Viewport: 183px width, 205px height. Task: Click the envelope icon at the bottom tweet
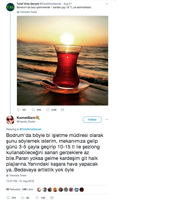52,198
